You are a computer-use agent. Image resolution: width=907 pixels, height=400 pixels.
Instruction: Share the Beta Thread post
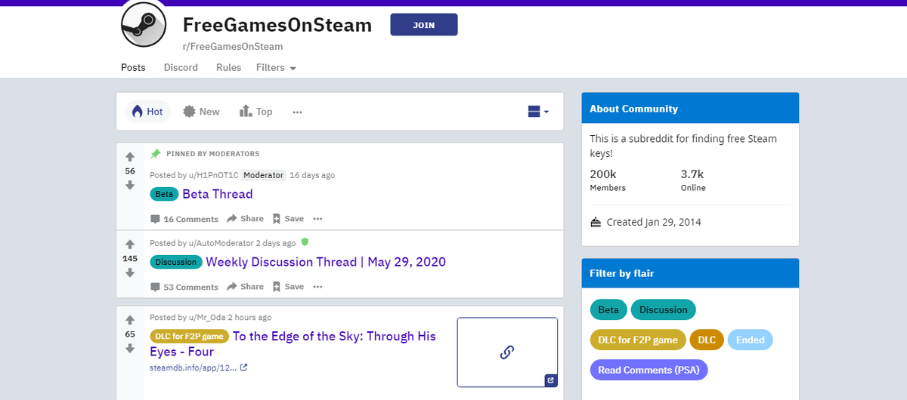pyautogui.click(x=246, y=219)
